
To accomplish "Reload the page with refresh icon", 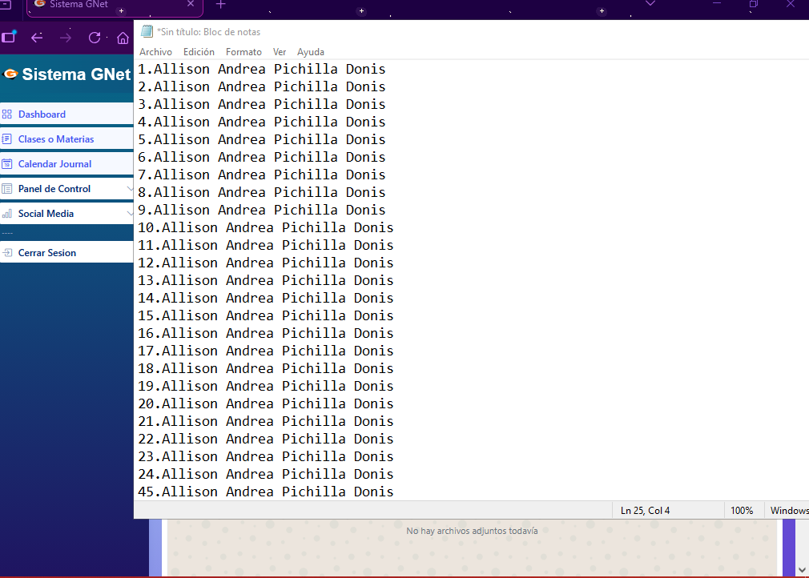I will point(95,38).
